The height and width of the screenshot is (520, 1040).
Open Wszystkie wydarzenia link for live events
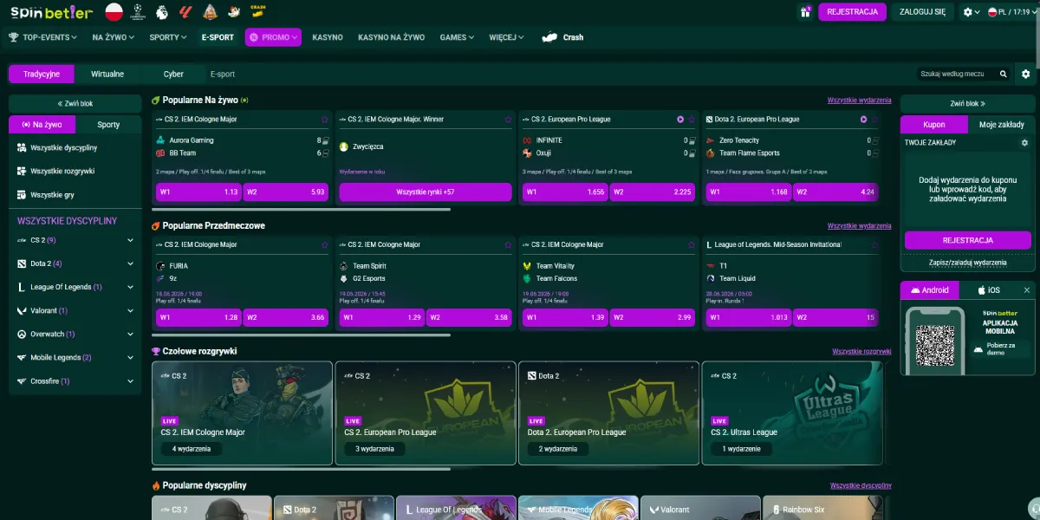[x=859, y=101]
